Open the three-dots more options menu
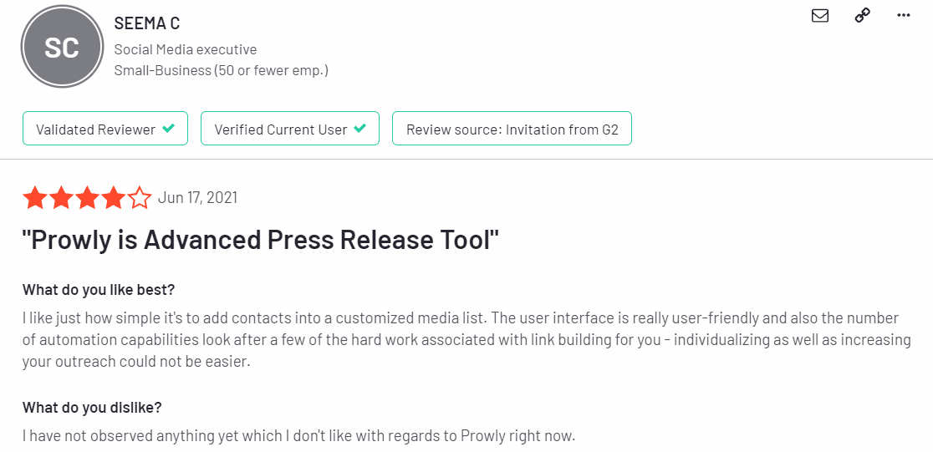 (x=903, y=16)
